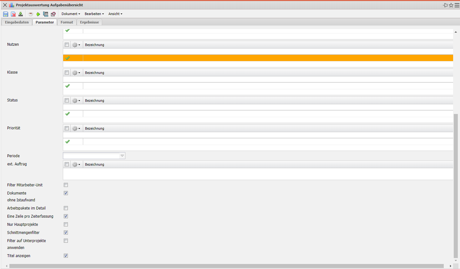Click the Periode label
Image resolution: width=460 pixels, height=269 pixels.
pos(13,156)
